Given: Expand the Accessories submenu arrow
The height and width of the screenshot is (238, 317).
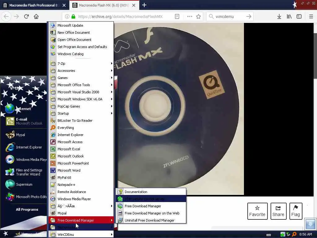Looking at the screenshot, I should click(x=111, y=71).
